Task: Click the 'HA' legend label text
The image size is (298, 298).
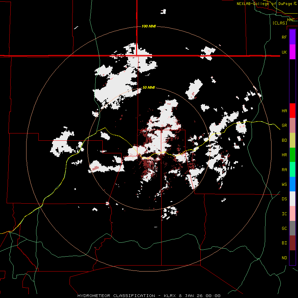Action: point(284,111)
